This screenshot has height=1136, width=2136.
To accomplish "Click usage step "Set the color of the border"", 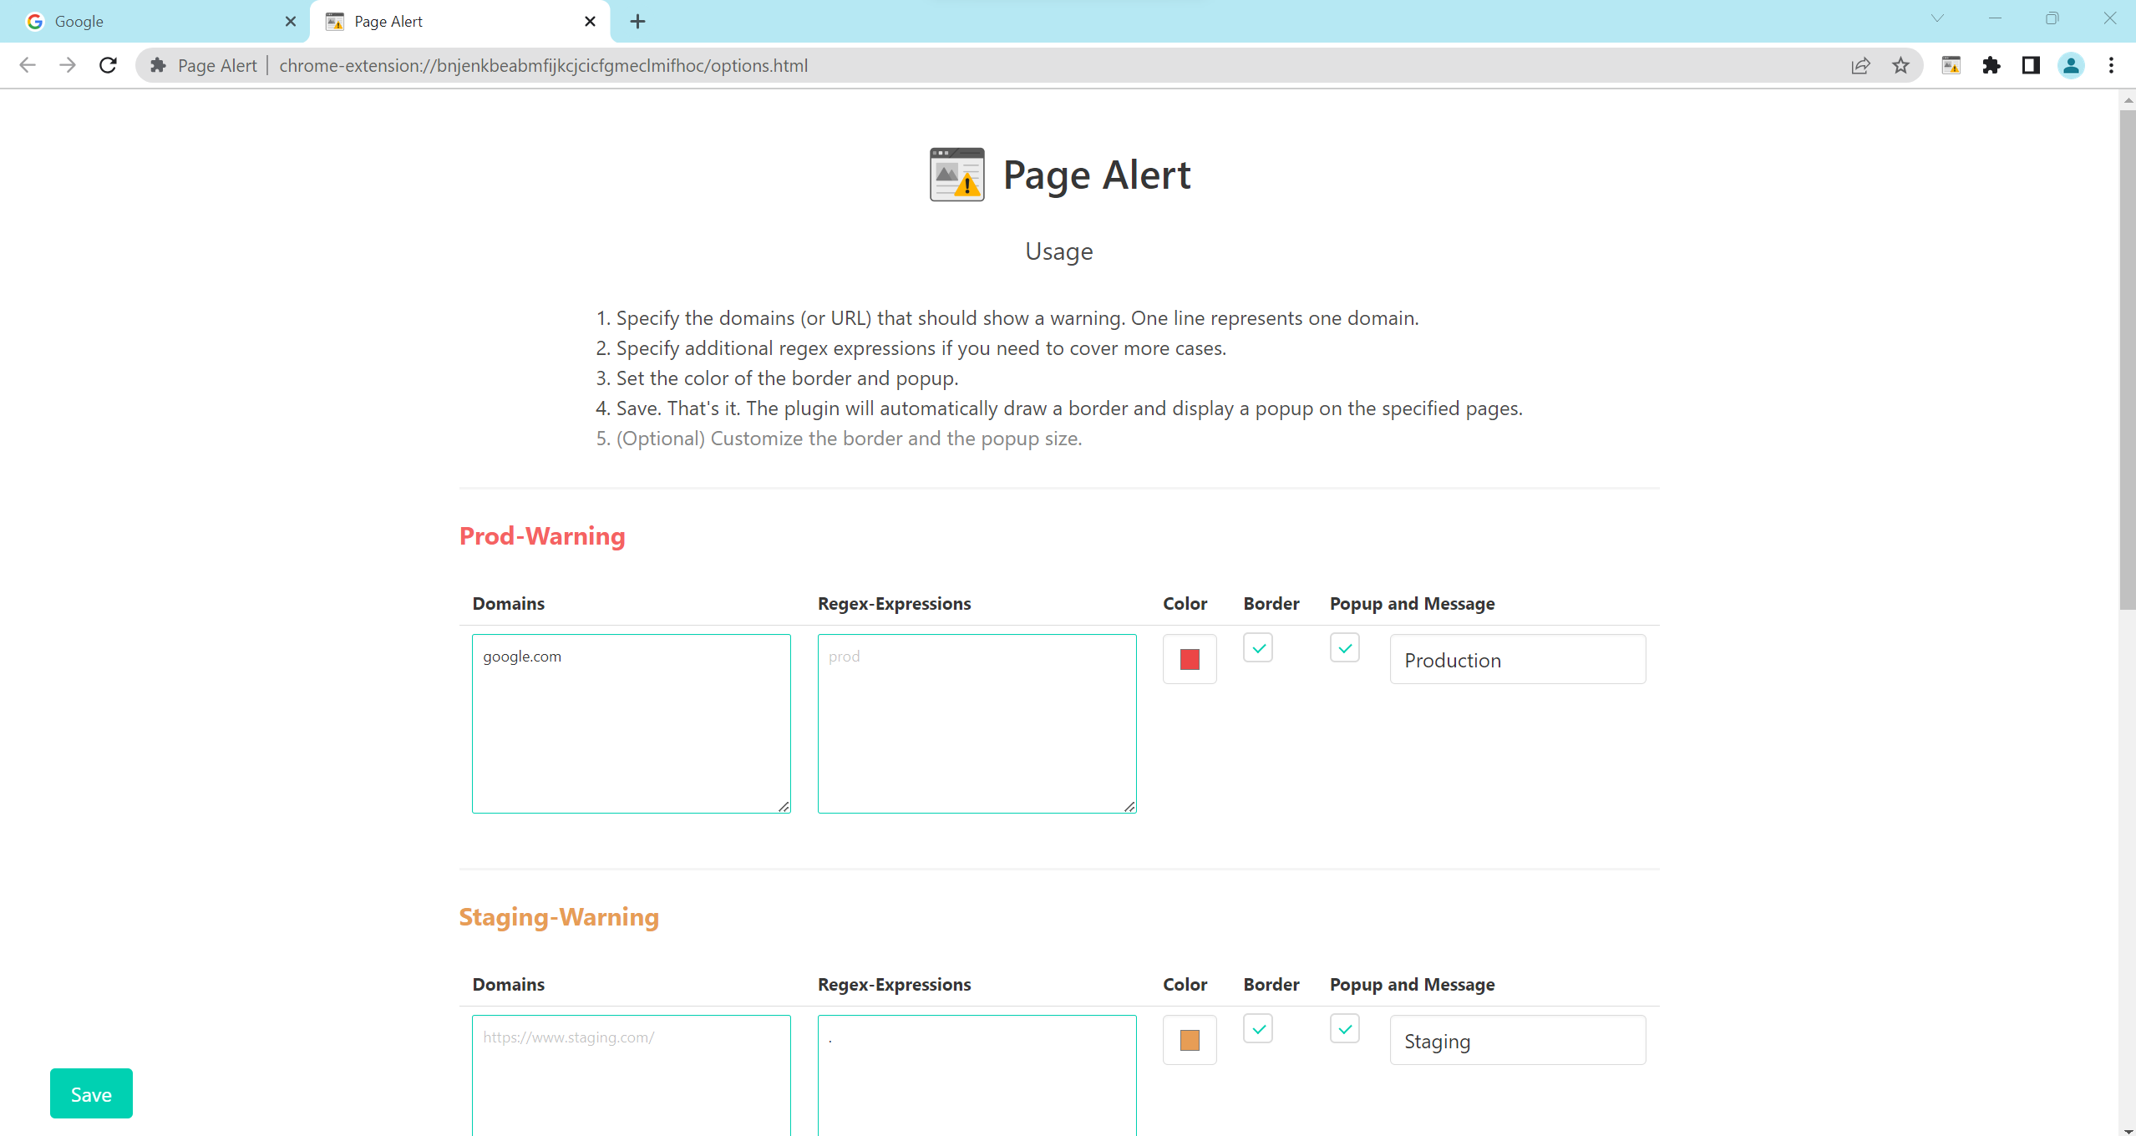I will (x=787, y=378).
